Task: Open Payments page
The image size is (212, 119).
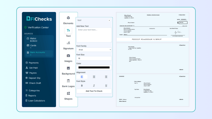Action: click(x=32, y=63)
